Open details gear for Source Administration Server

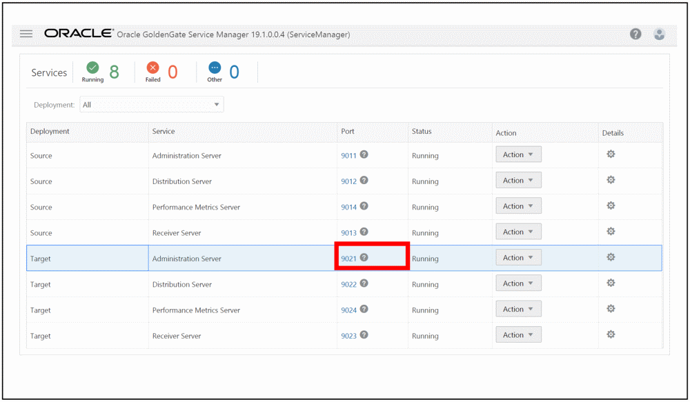pyautogui.click(x=611, y=154)
